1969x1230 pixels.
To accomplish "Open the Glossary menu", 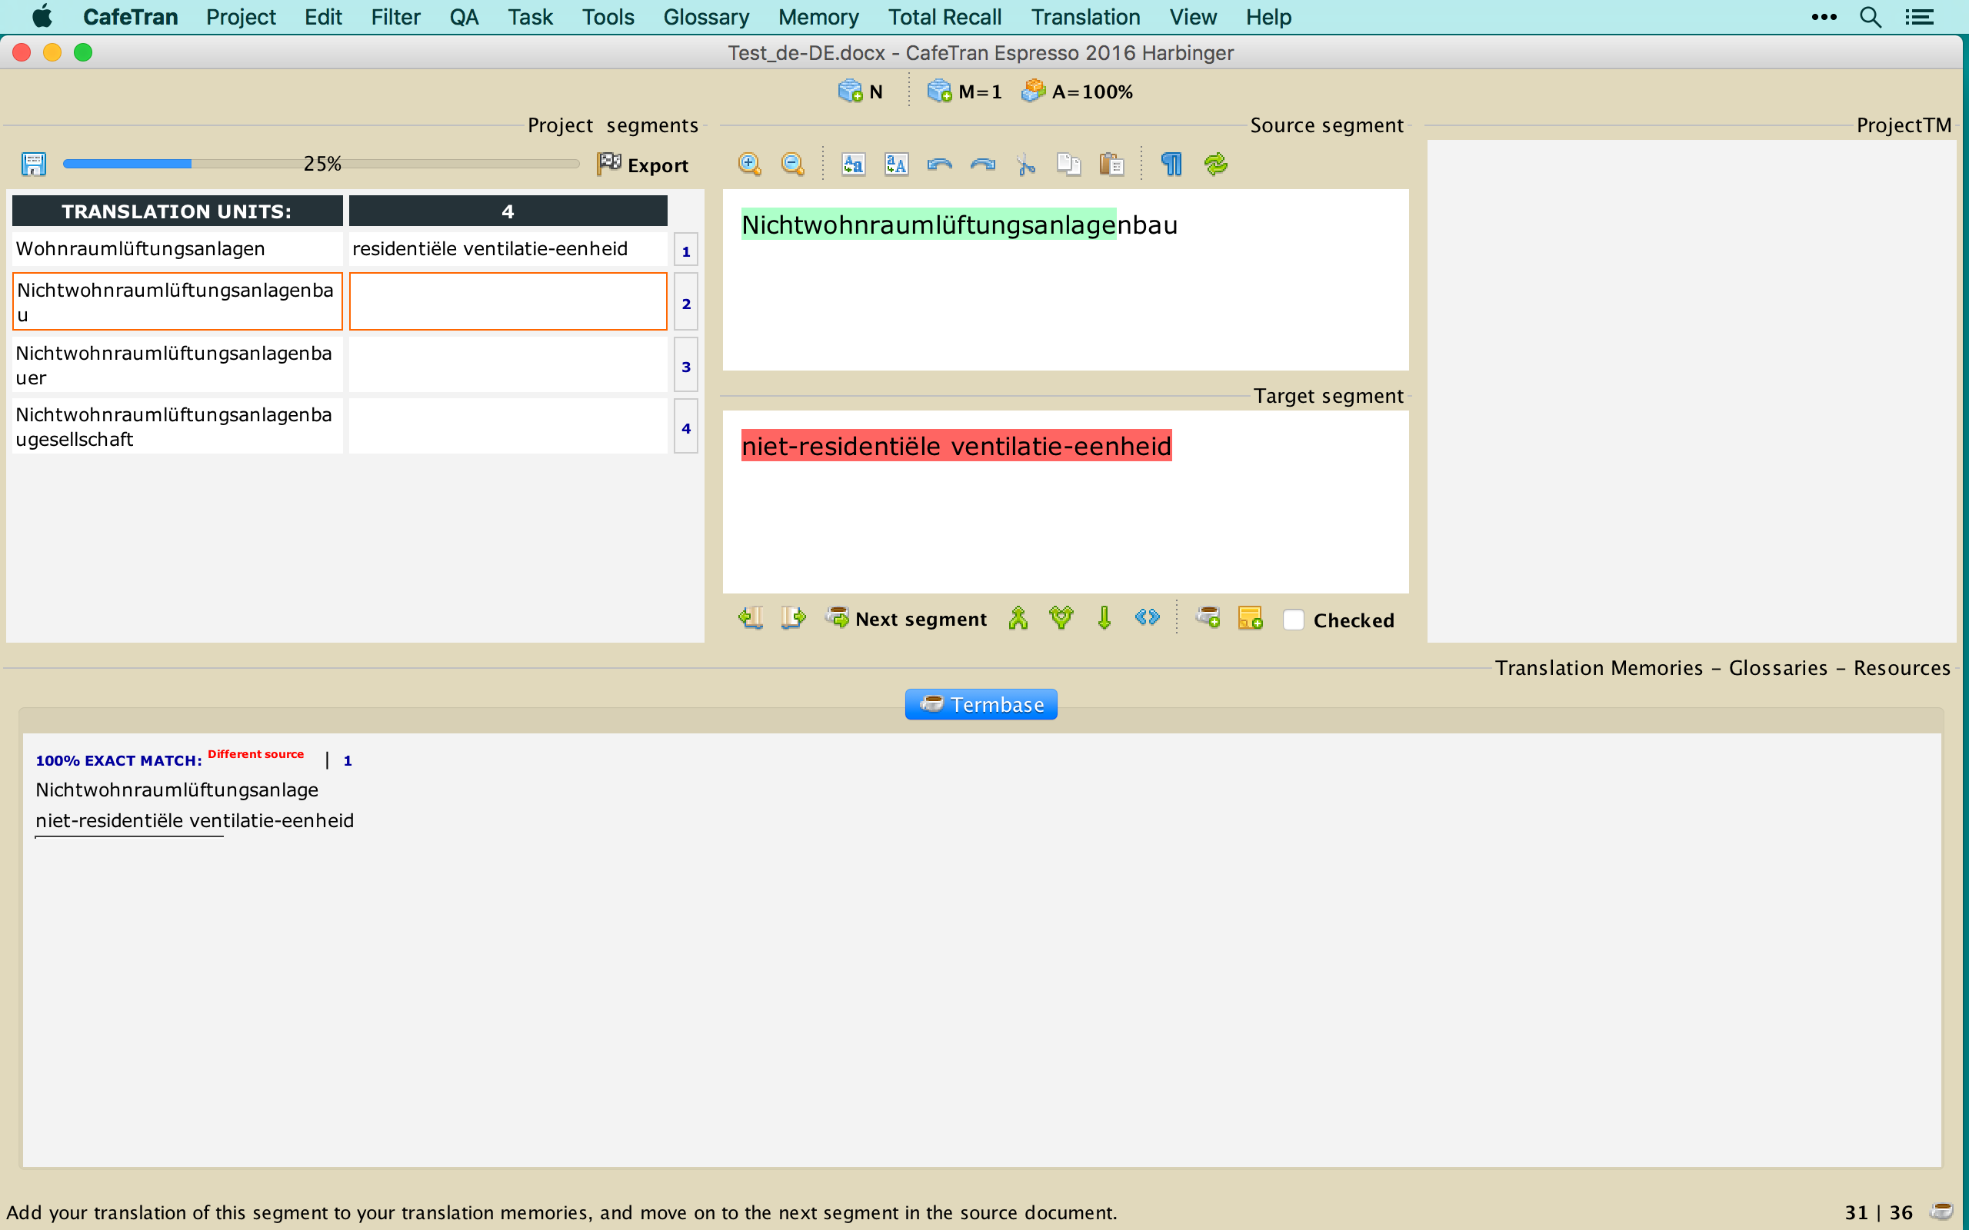I will [705, 17].
